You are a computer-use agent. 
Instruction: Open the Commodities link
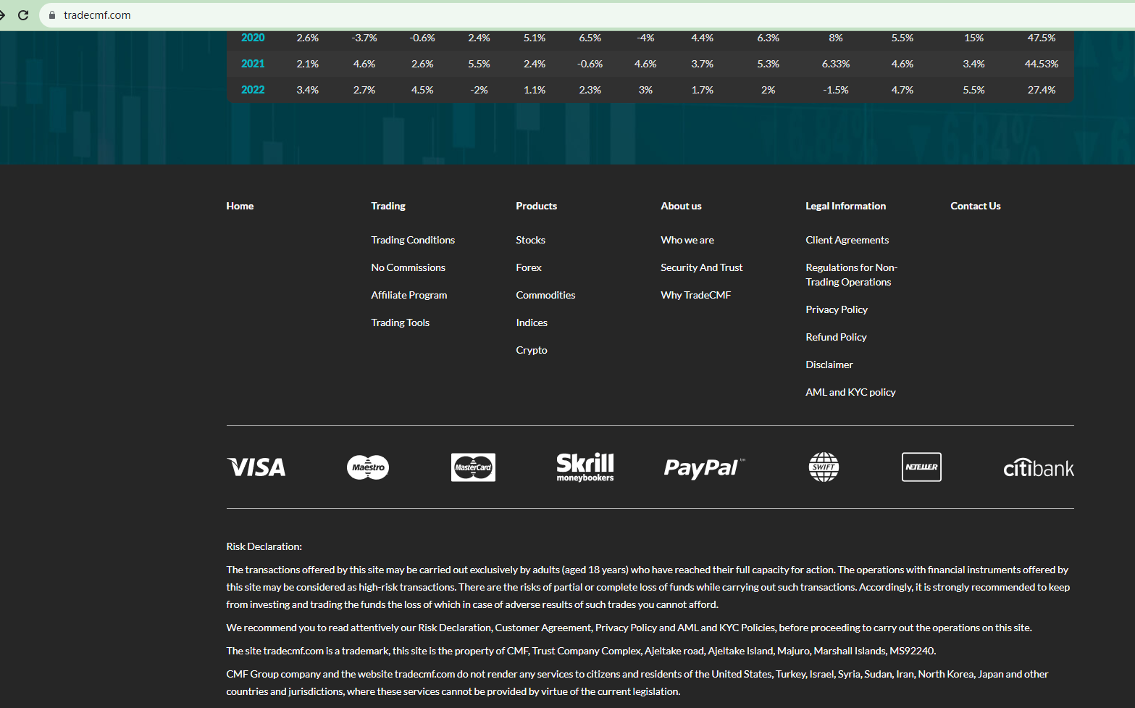tap(545, 295)
